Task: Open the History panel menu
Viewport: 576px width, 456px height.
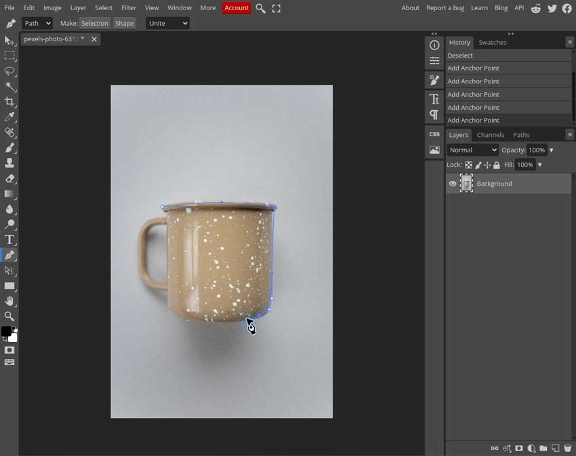Action: tap(570, 42)
